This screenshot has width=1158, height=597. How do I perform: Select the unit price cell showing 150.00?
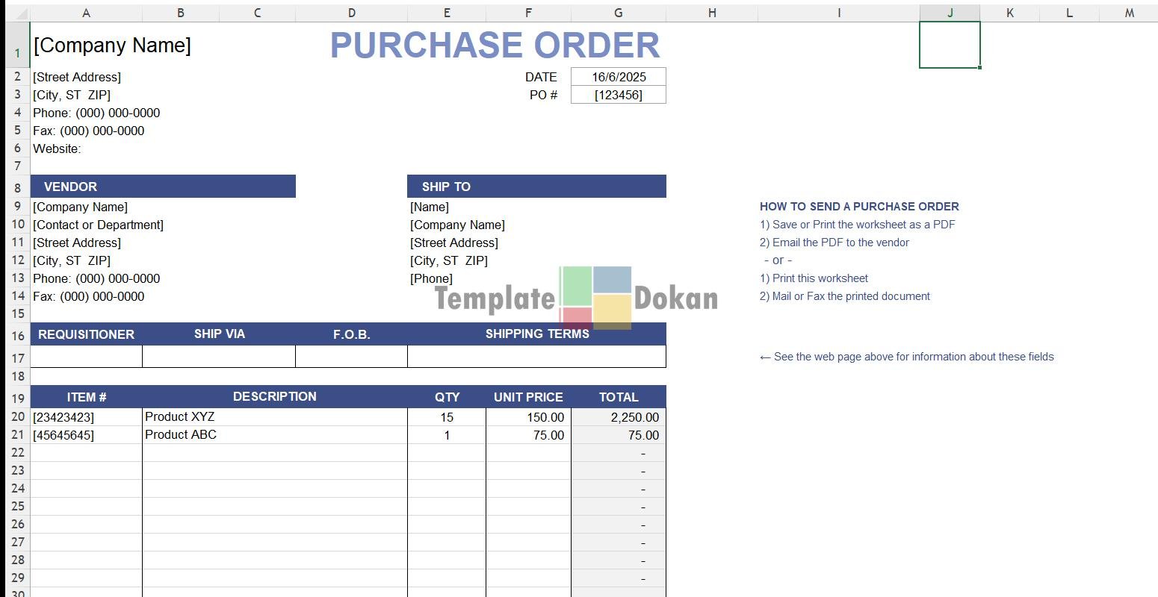click(x=528, y=417)
